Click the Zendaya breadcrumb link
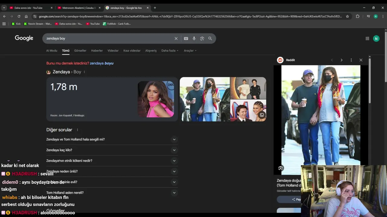Screen dimensions: 387x217 [x=61, y=72]
